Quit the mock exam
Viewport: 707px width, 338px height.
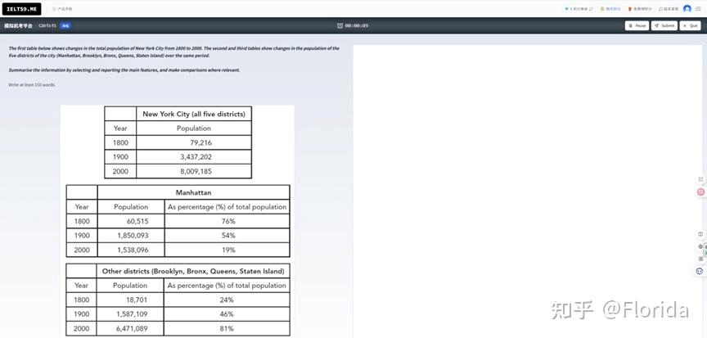coord(691,25)
